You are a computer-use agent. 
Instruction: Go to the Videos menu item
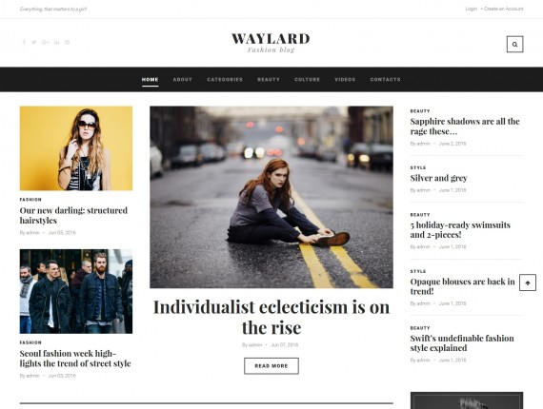click(x=345, y=80)
